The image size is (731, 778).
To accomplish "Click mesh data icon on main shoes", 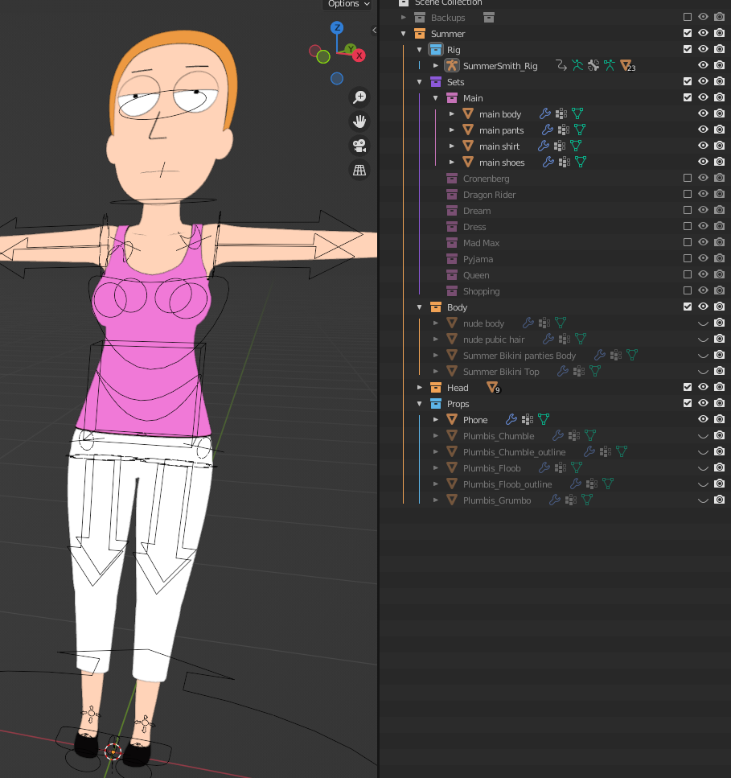I will point(581,163).
